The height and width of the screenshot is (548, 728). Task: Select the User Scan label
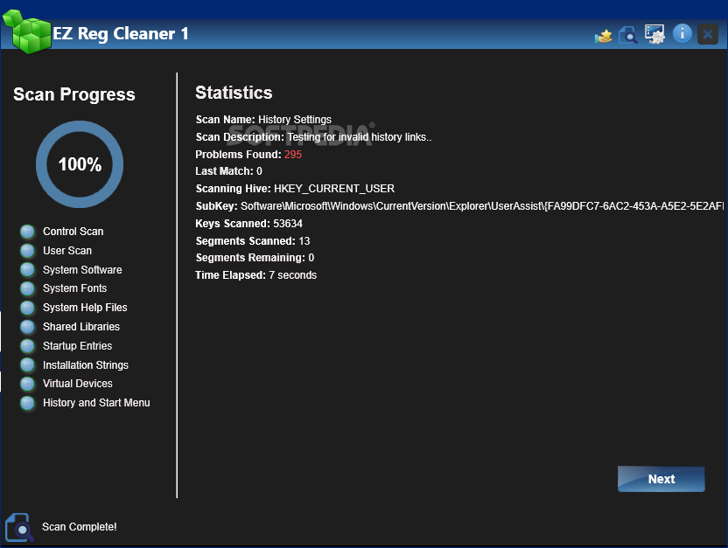point(67,251)
